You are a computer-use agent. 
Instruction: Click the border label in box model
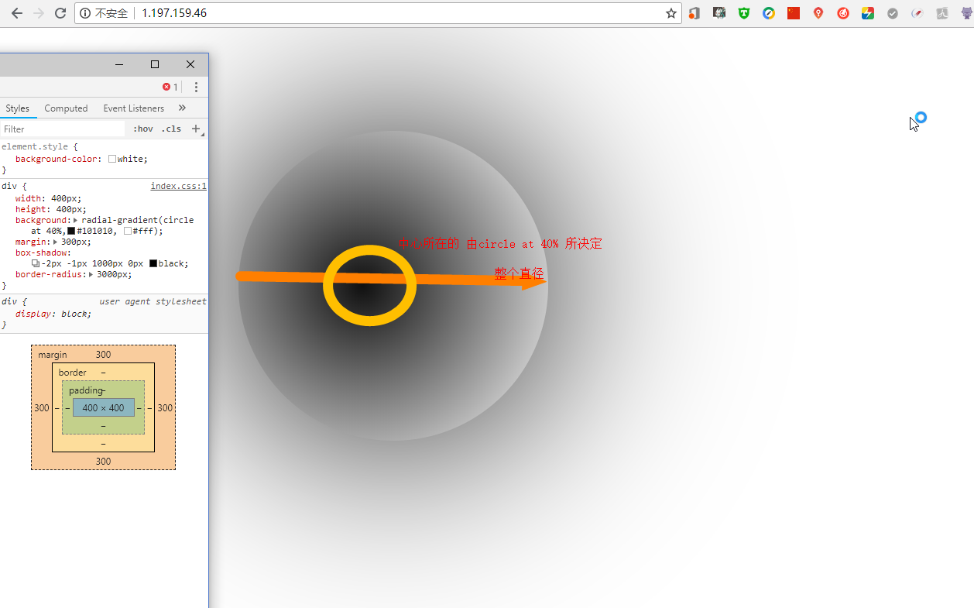73,373
